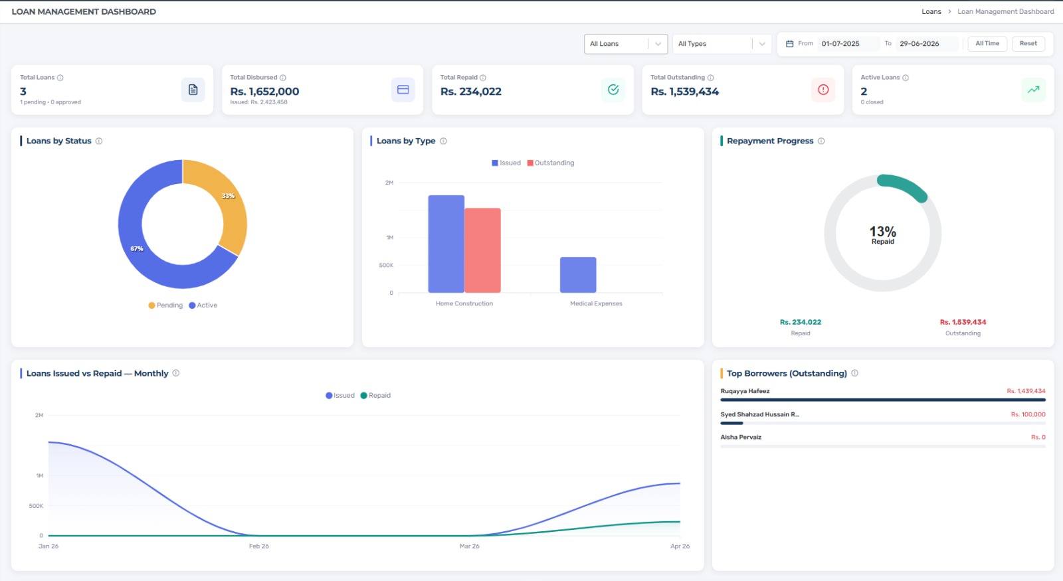Click the arrow of All Types selector

pos(762,44)
